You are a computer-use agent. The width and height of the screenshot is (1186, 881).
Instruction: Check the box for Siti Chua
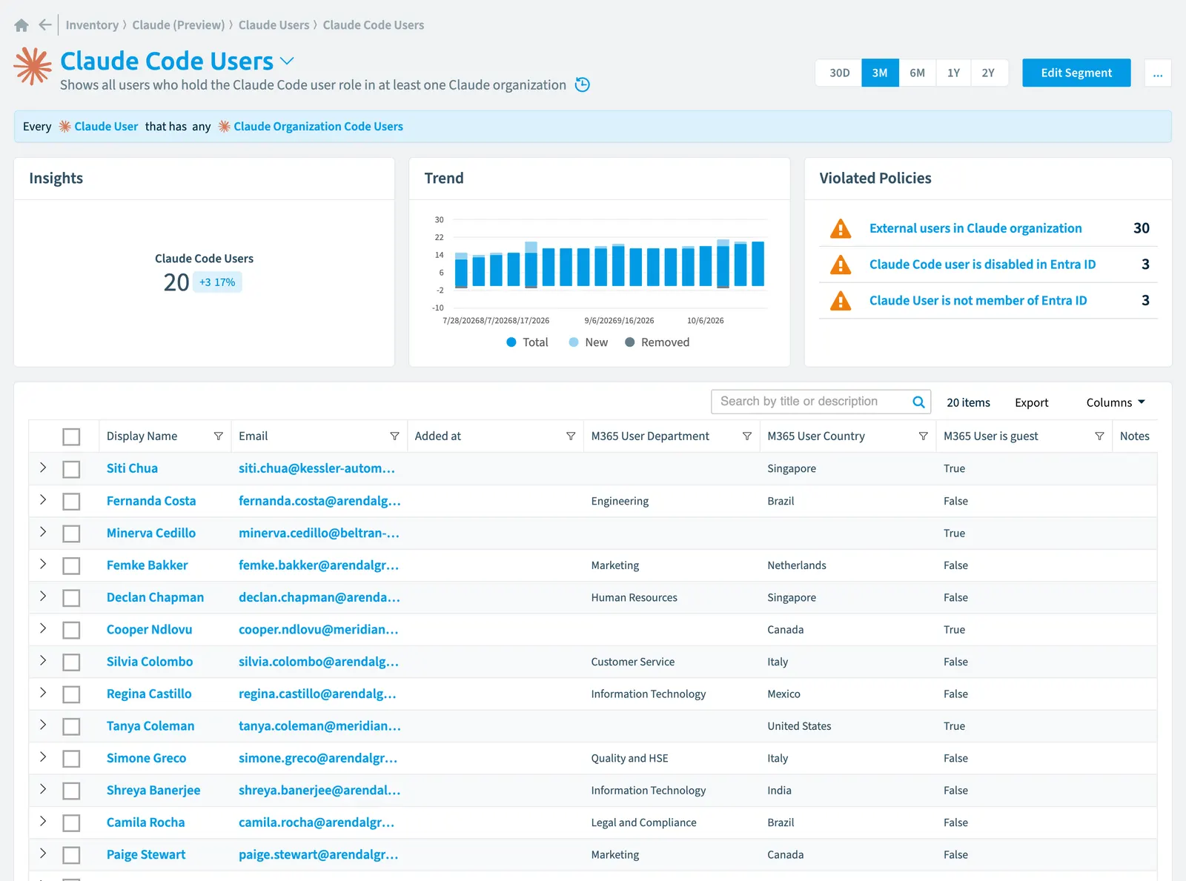pos(71,469)
